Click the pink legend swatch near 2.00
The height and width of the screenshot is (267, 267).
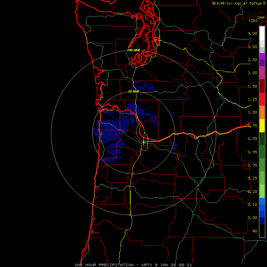click(x=262, y=73)
